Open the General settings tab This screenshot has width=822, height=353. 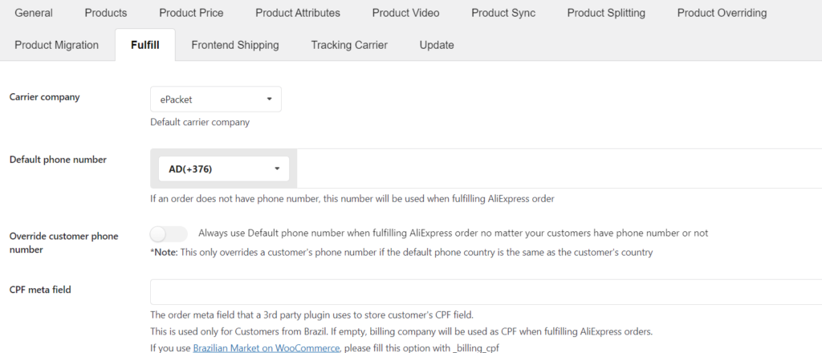tap(34, 13)
